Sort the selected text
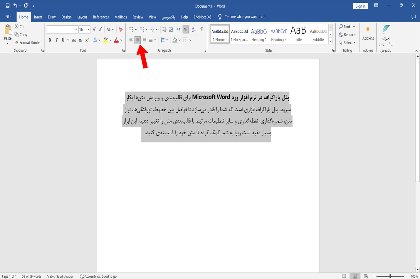 coord(194,29)
